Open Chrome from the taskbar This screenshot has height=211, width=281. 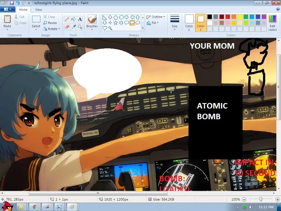35,207
